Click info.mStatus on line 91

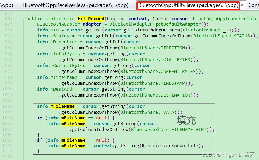click(53, 36)
